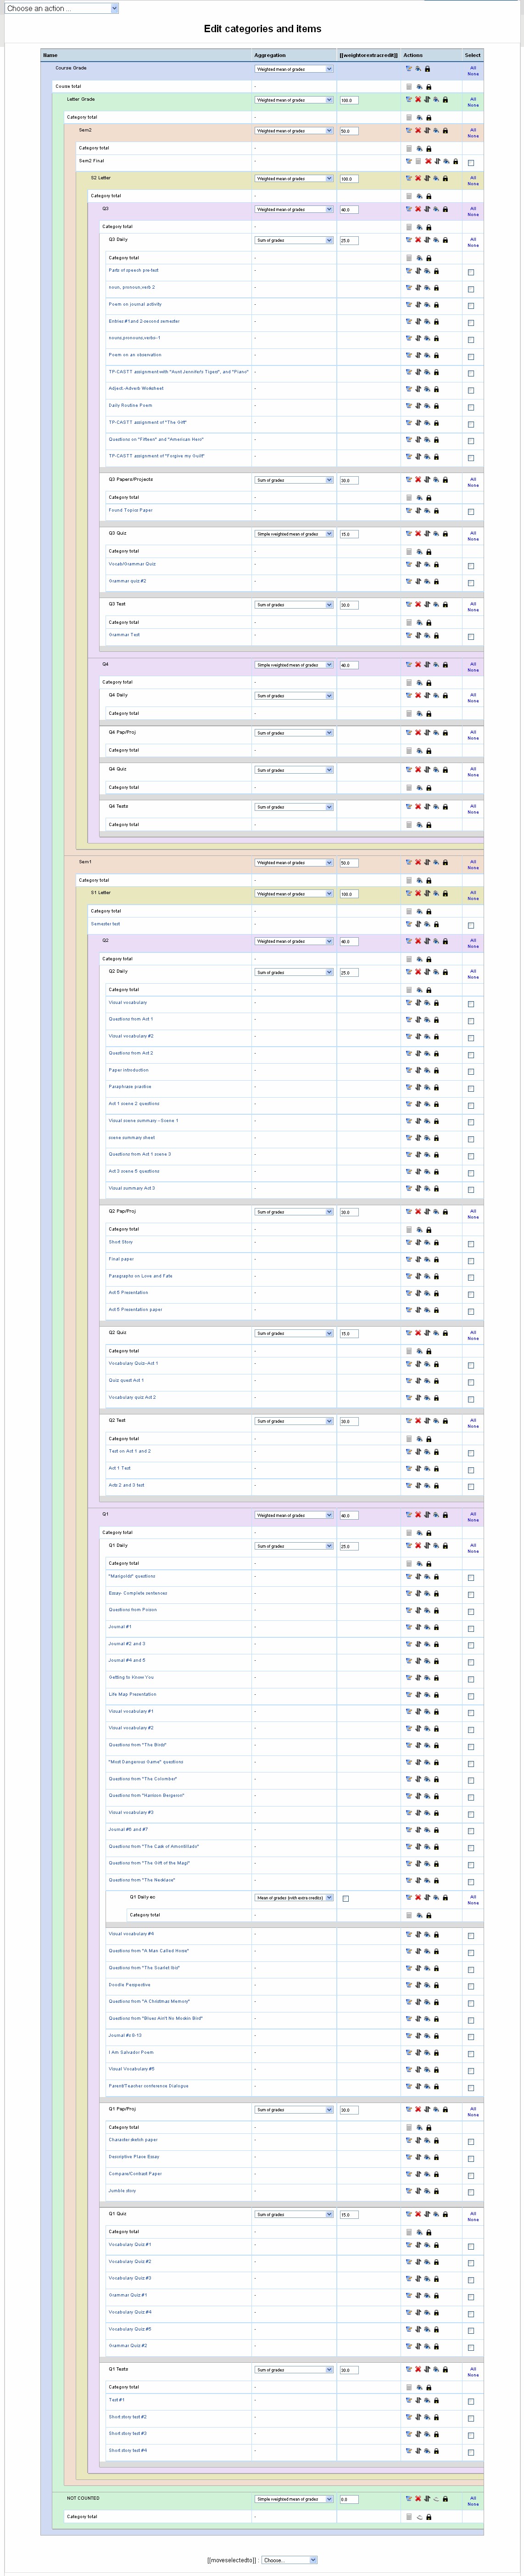The width and height of the screenshot is (524, 2576).
Task: Move the Q3 Daily category
Action: (x=427, y=240)
